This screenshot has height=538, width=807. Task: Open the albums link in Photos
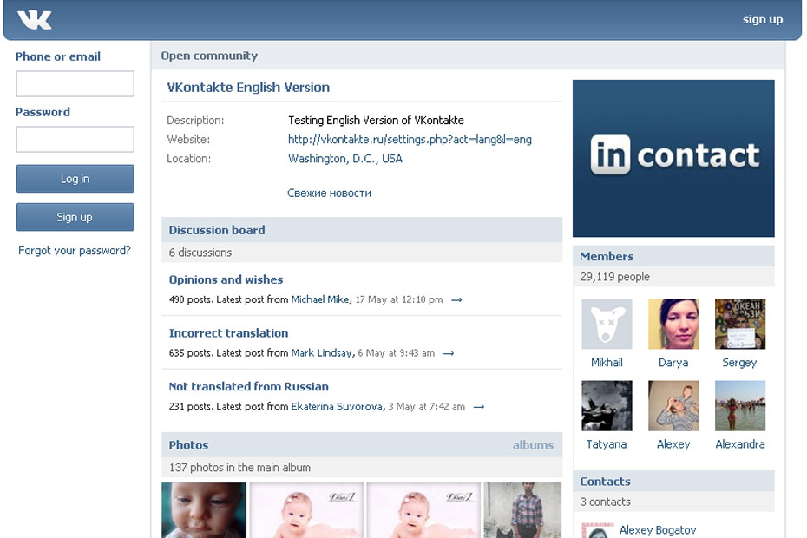533,445
